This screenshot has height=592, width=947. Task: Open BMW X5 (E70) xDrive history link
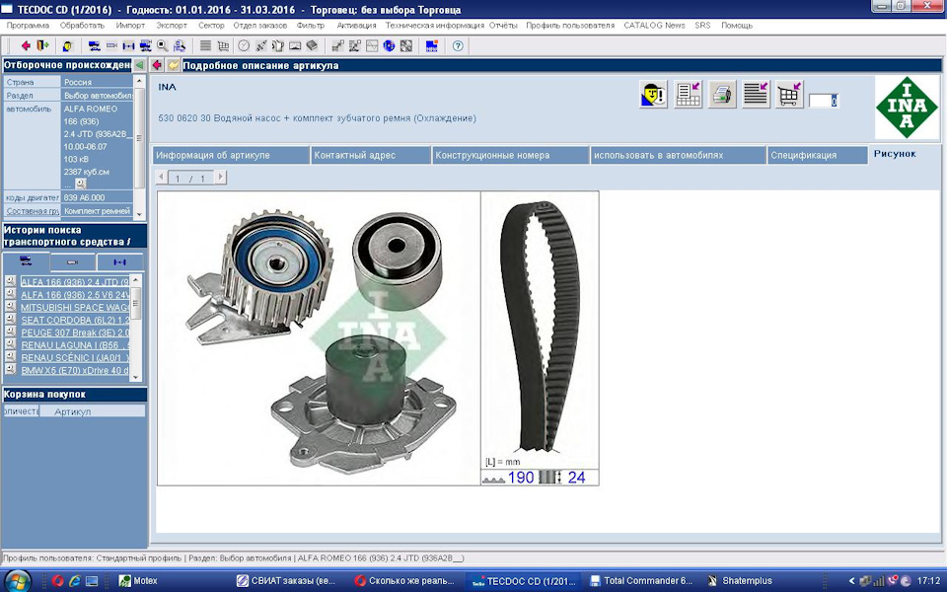coord(75,369)
